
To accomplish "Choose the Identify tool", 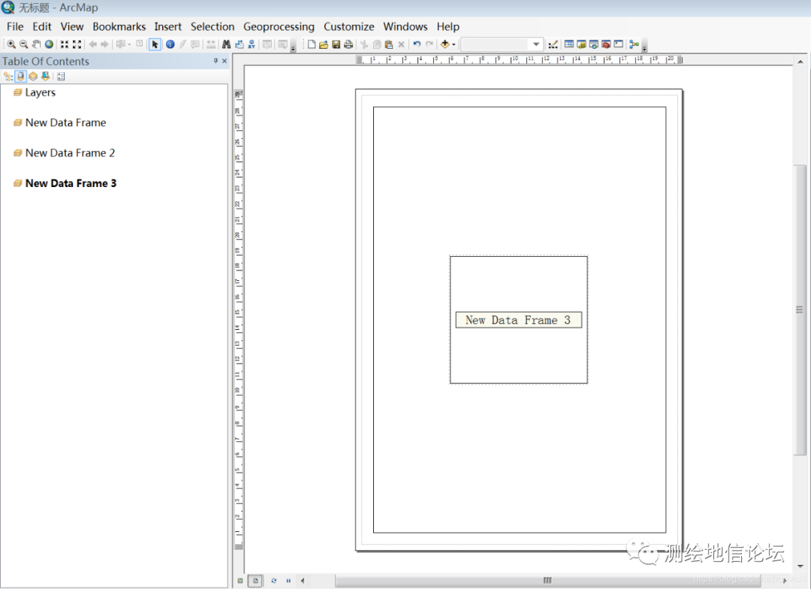I will pyautogui.click(x=170, y=44).
